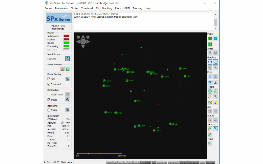Click the log scrollbar up arrow

point(215,14)
